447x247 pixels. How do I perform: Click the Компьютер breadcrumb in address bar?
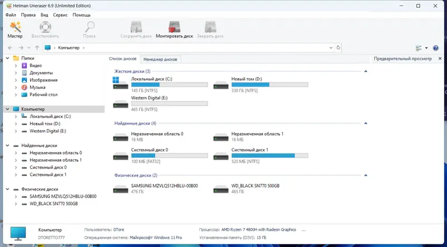click(68, 47)
